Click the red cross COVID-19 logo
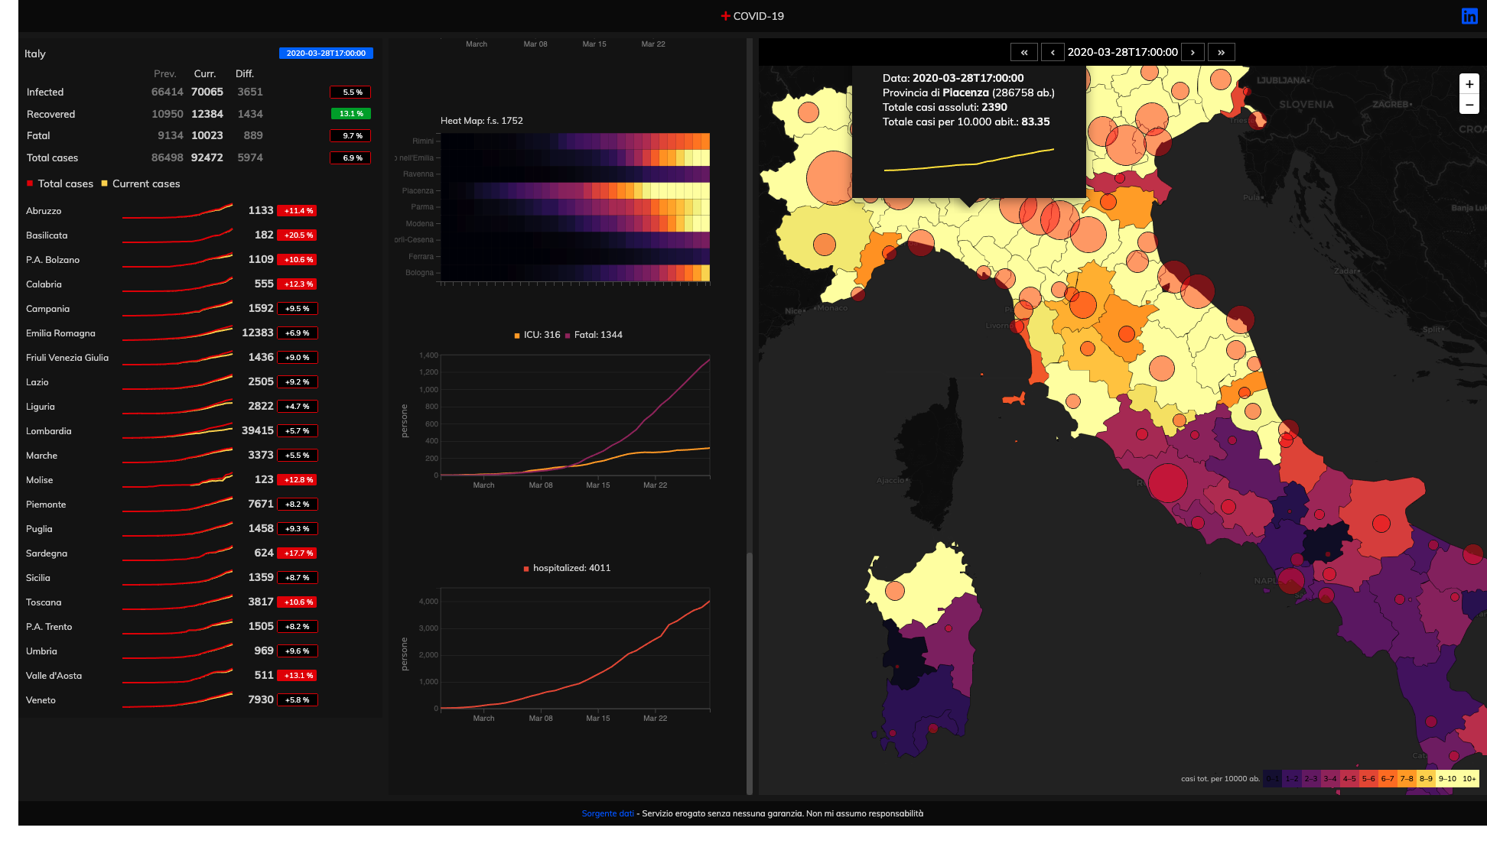Viewport: 1487px width, 847px height. tap(726, 16)
